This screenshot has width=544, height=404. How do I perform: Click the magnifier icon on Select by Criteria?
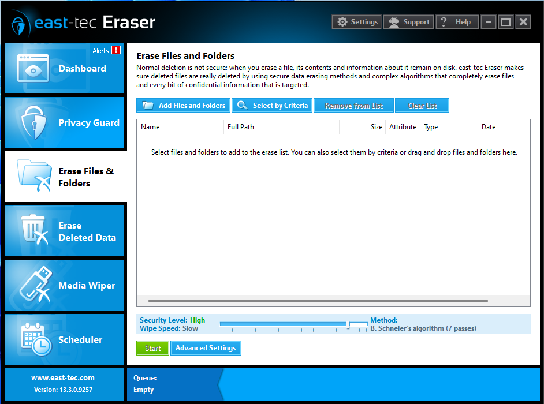(242, 105)
